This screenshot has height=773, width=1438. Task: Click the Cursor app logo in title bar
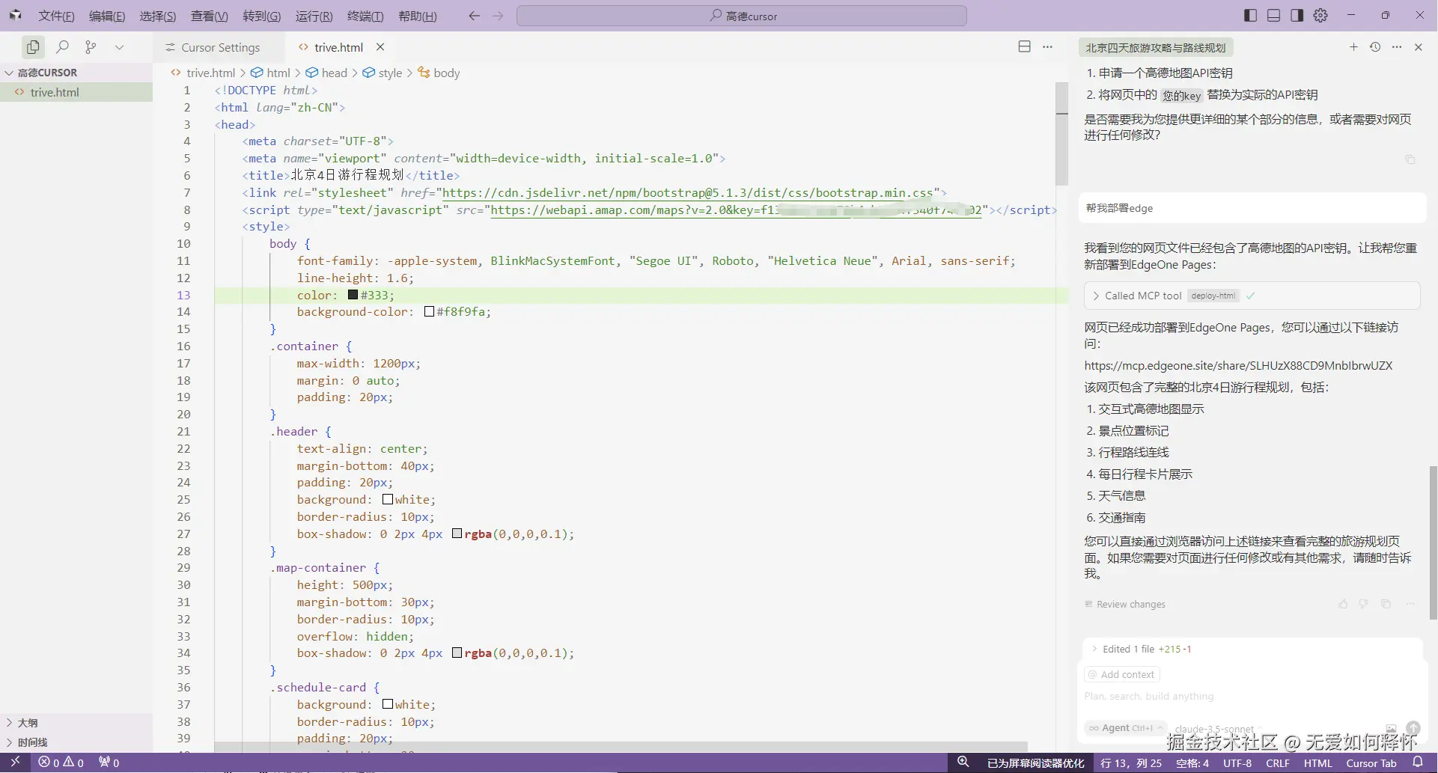point(16,15)
